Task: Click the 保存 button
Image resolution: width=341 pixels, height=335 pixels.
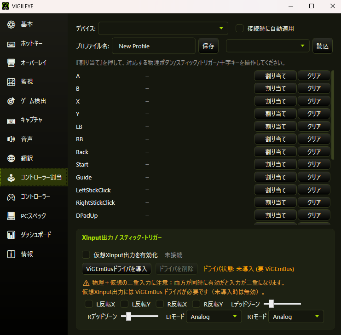Action: (x=208, y=46)
